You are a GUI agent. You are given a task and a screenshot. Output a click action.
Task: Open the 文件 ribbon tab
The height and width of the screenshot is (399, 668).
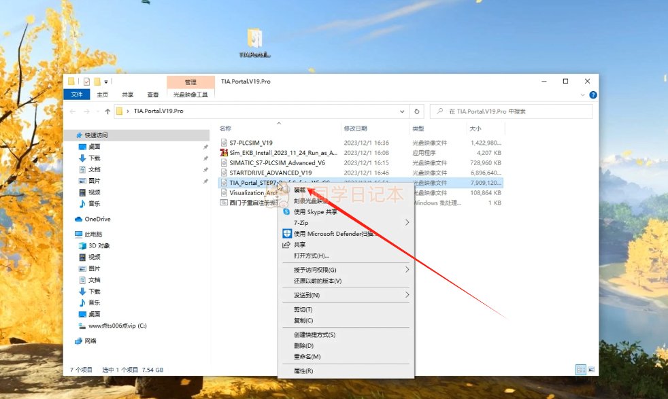[77, 94]
